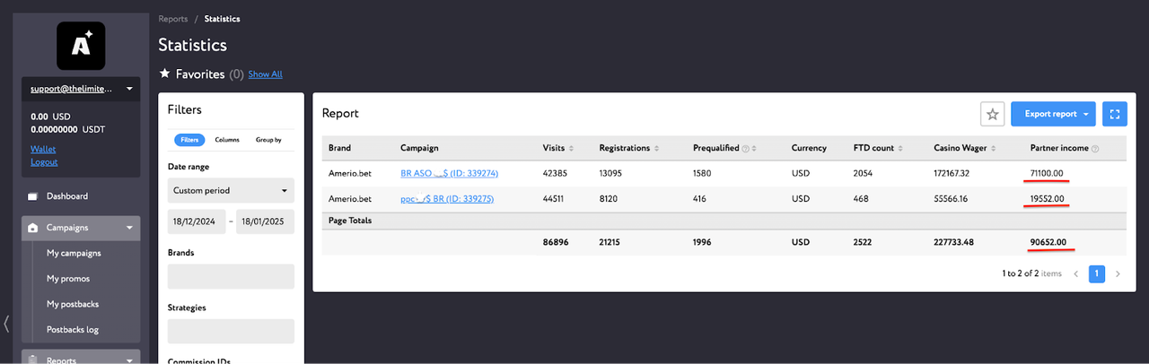Click the Wallet link

(43, 150)
